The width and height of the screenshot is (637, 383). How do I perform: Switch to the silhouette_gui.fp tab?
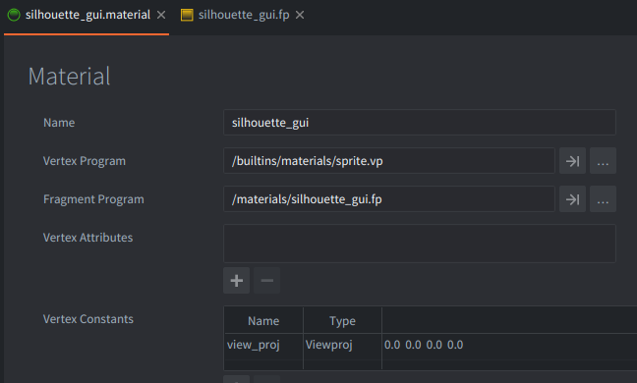click(244, 15)
